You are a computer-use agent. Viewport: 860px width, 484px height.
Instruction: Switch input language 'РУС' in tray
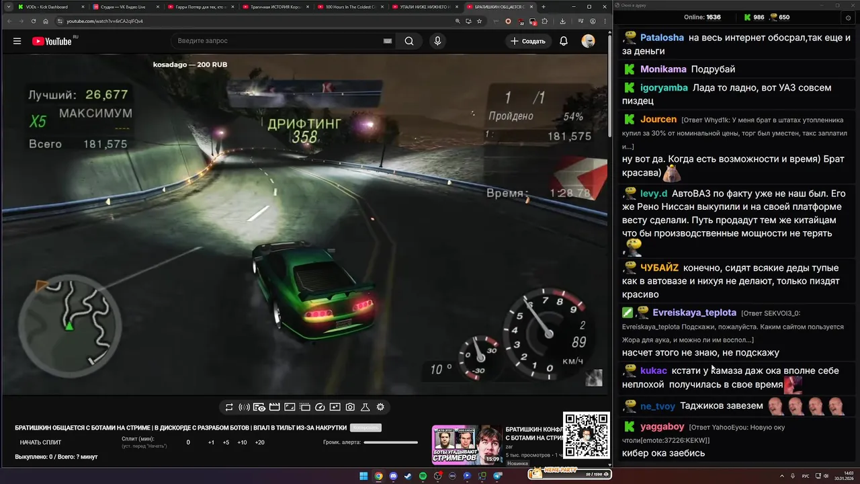806,476
